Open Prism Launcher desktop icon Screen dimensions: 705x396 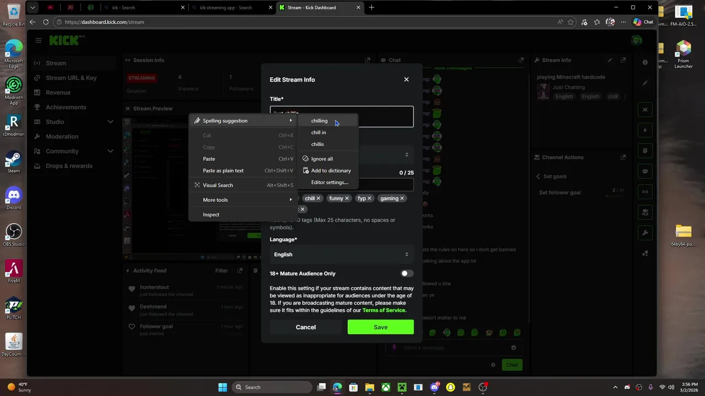(684, 54)
